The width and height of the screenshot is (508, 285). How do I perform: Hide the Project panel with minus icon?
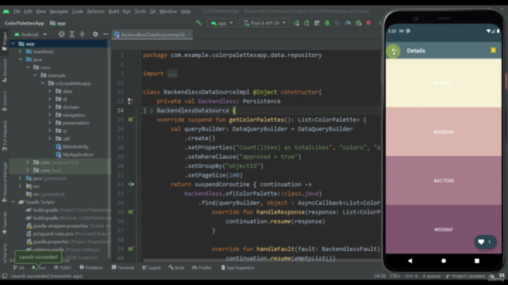coord(106,34)
